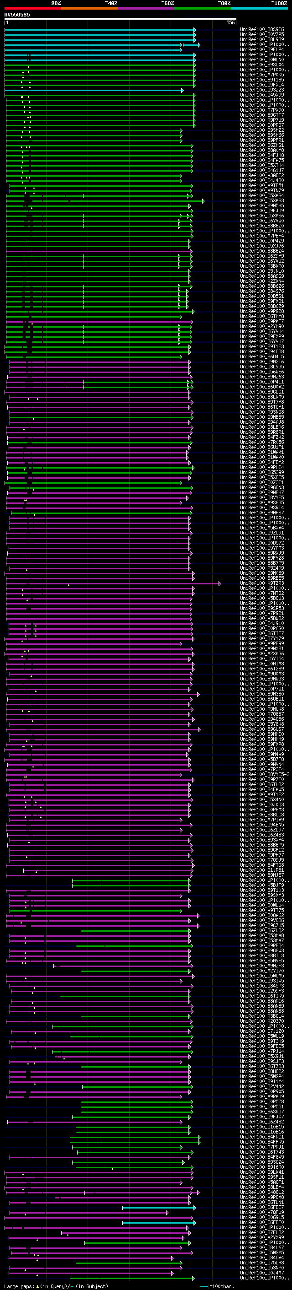Select hit label UniRef100_P52409
This screenshot has height=1290, width=292.
click(262, 568)
